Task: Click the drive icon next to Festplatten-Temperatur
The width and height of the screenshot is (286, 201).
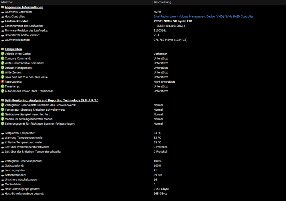Action: 3,133
